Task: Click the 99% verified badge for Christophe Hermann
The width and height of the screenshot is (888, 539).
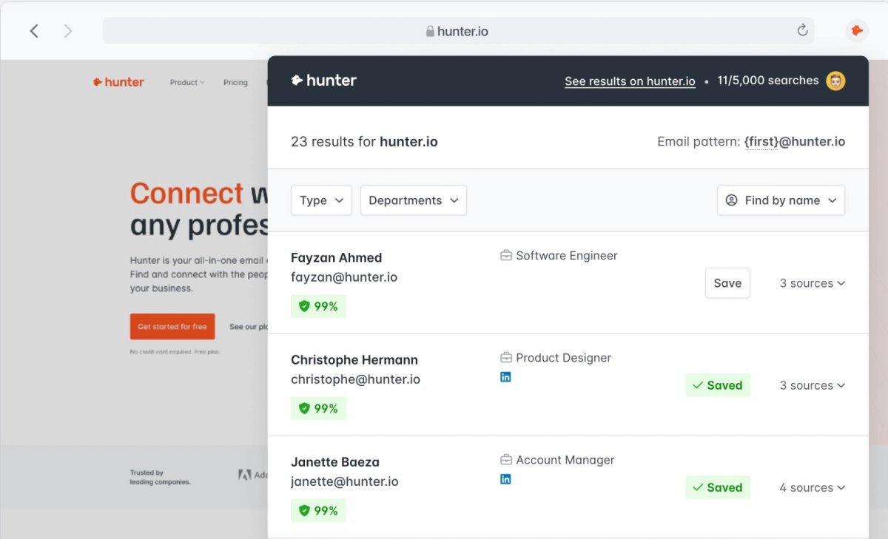Action: pyautogui.click(x=318, y=408)
